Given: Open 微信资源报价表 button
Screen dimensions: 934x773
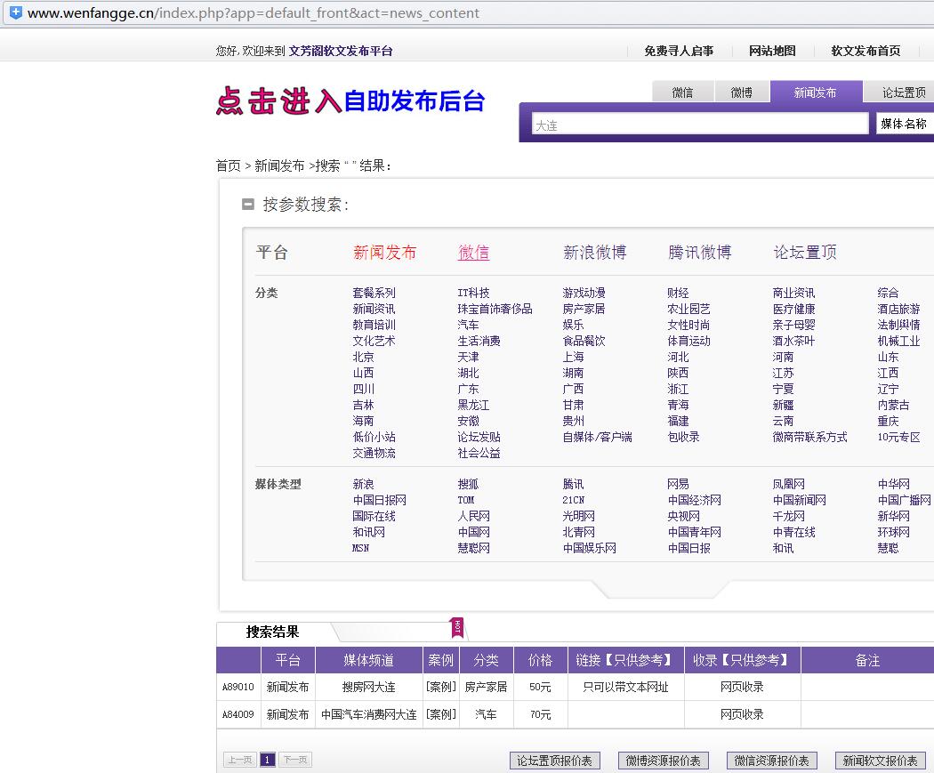Looking at the screenshot, I should (771, 761).
